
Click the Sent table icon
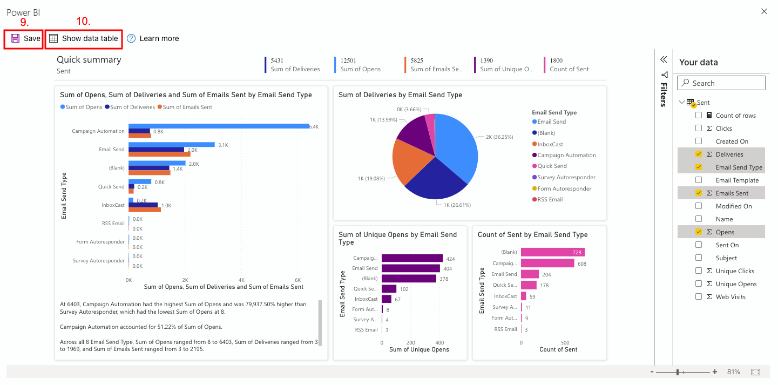[691, 103]
